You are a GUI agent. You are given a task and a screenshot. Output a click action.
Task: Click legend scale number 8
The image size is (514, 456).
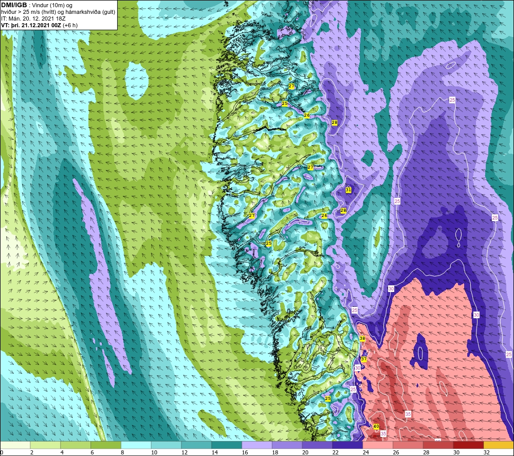point(122,452)
